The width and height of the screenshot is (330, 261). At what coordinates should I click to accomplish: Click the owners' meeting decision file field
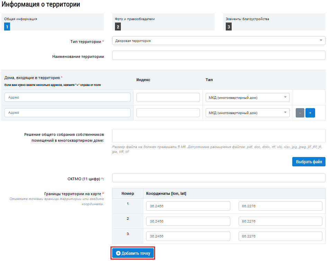click(x=218, y=136)
